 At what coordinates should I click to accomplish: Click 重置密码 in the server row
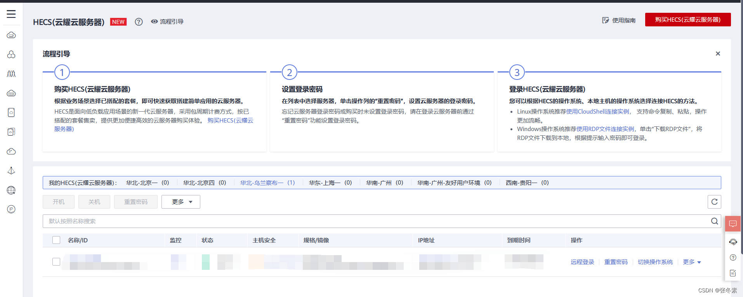click(616, 262)
